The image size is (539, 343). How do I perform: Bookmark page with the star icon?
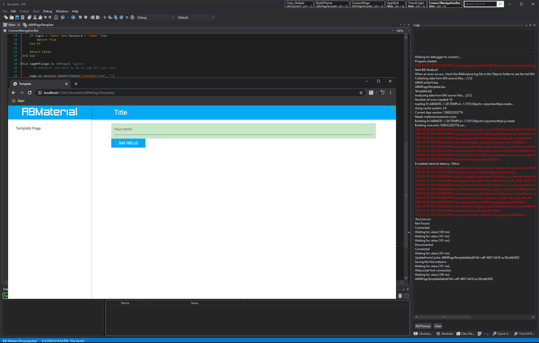[x=361, y=93]
